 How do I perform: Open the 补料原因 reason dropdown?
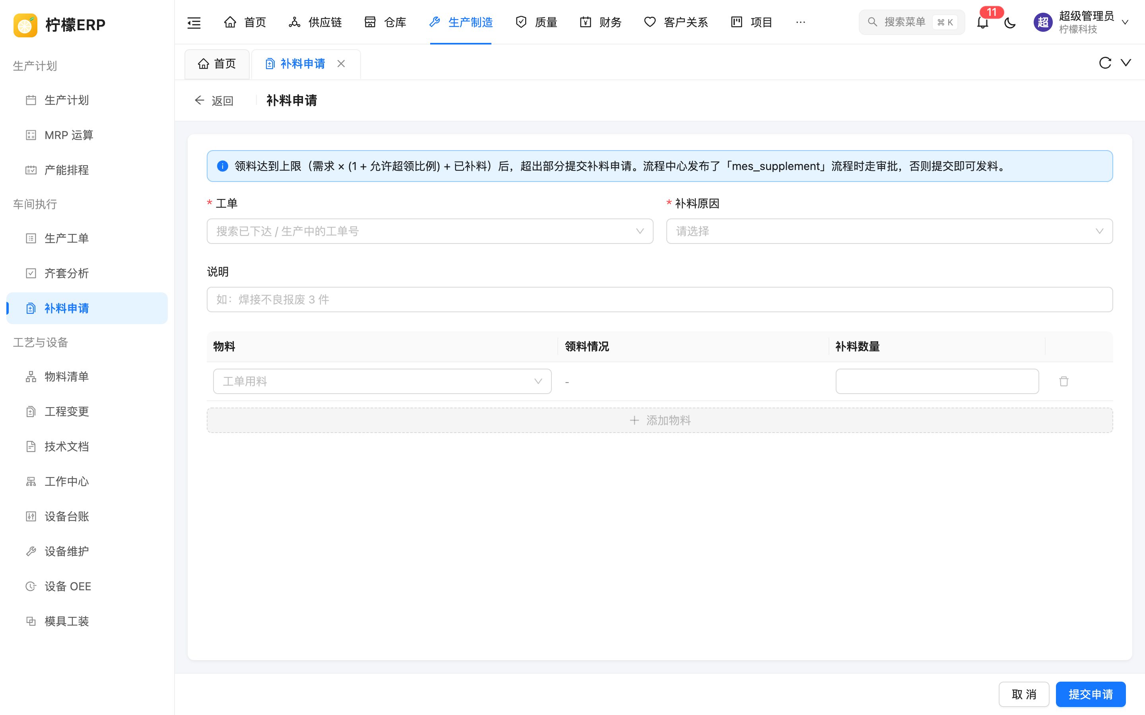point(889,231)
